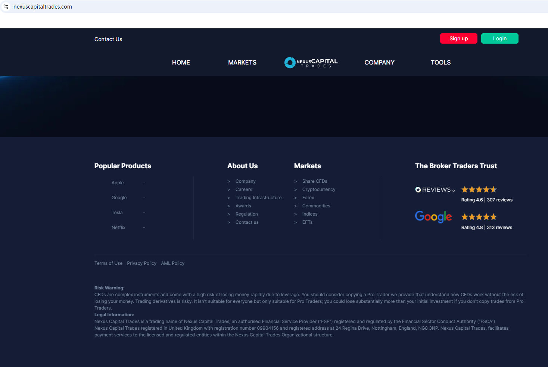The image size is (548, 367).
Task: Click the Google five-star rating
Action: [x=479, y=217]
